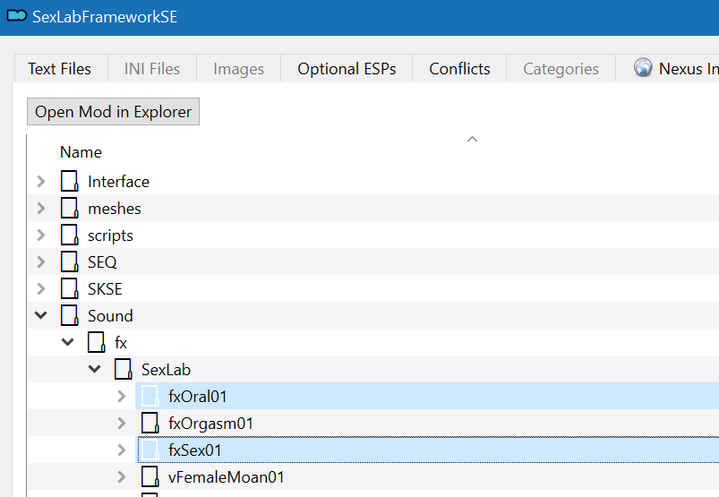Switch to the Images tab

click(x=238, y=69)
